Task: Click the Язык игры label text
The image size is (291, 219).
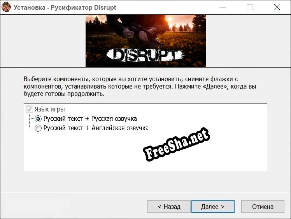Action: 49,109
